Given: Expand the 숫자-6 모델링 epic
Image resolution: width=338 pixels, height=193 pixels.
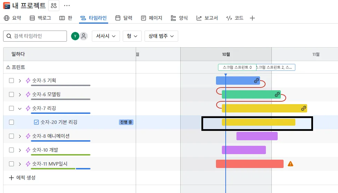Looking at the screenshot, I should pos(20,94).
